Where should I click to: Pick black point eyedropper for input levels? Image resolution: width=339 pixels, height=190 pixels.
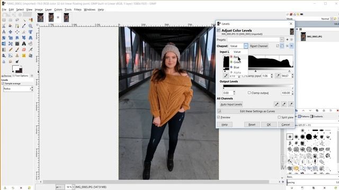coord(226,76)
